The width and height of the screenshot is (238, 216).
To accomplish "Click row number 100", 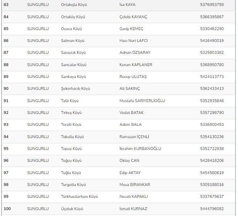I will [7, 209].
